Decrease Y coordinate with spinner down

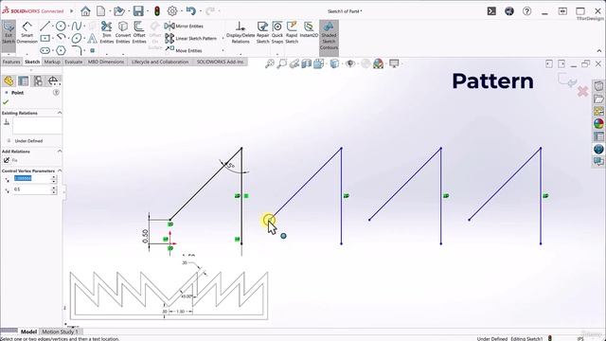tap(54, 191)
